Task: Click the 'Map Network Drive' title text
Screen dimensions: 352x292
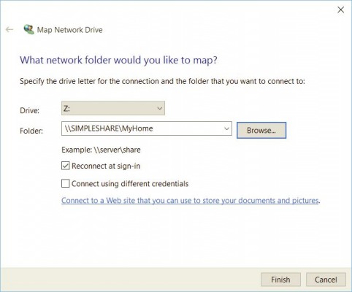Action: pos(69,30)
